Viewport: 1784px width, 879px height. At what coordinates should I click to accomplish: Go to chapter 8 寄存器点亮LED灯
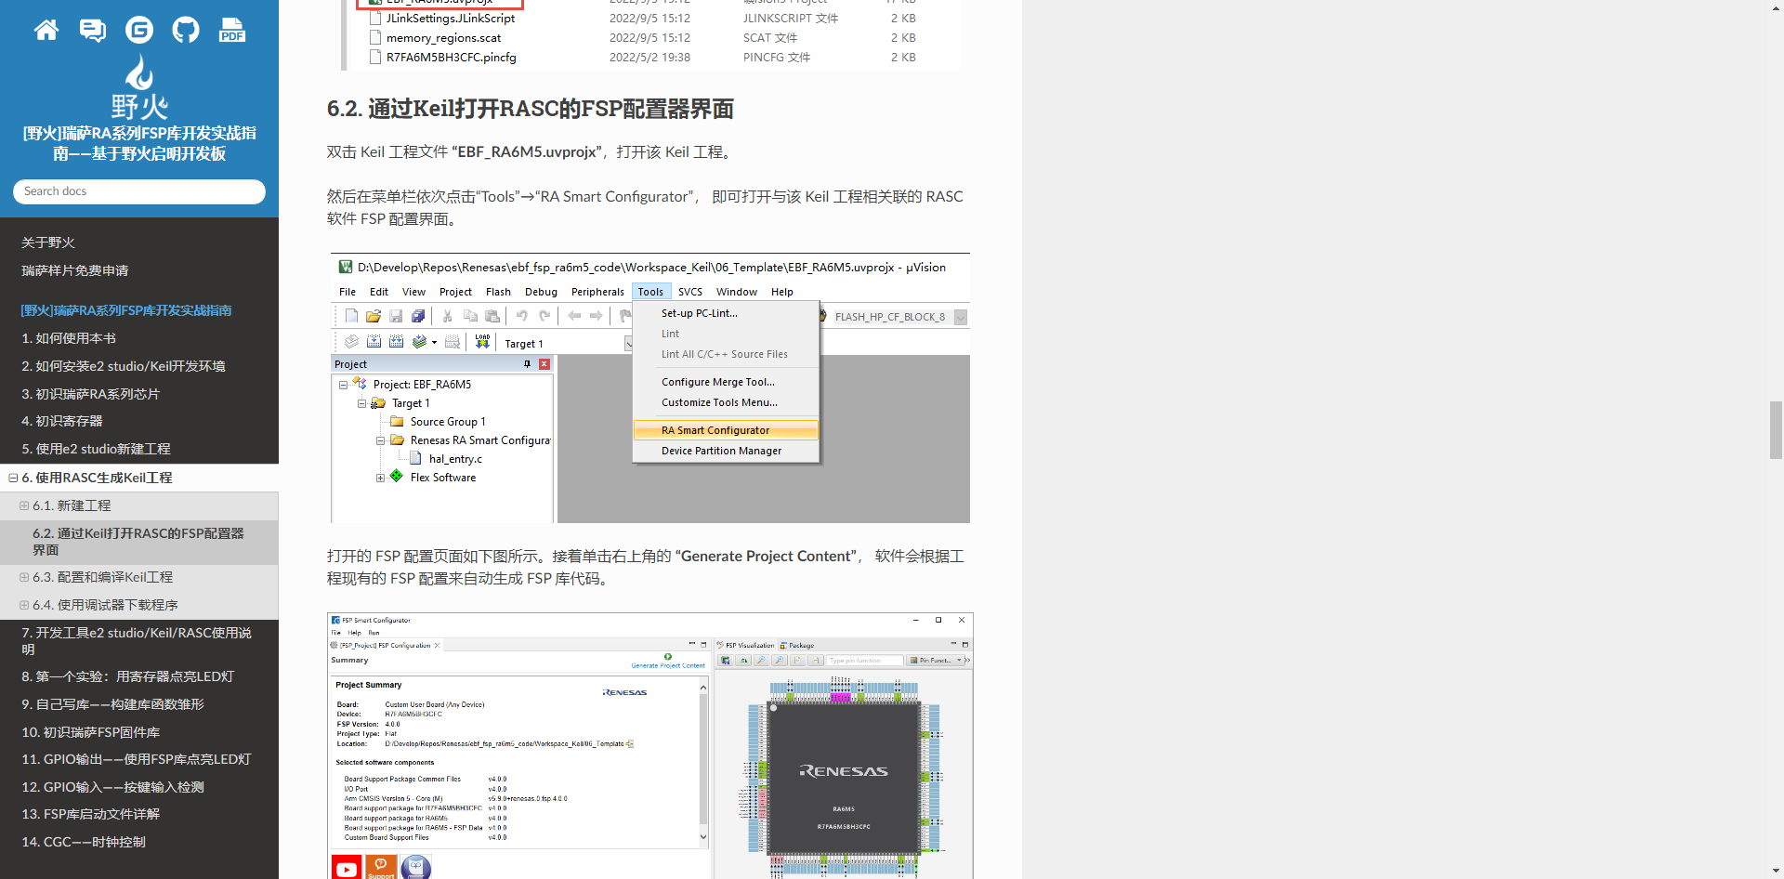point(127,677)
